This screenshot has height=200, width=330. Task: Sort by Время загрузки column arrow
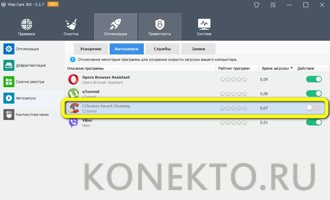pyautogui.click(x=291, y=68)
